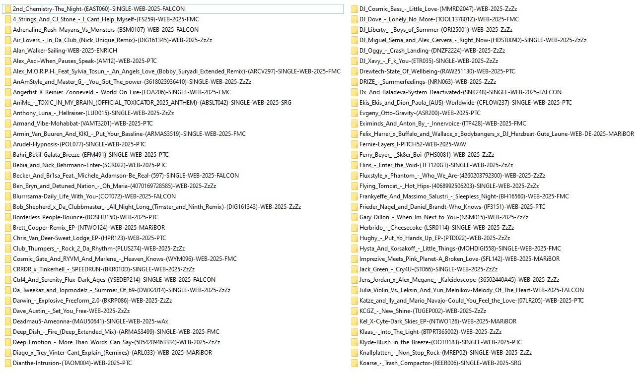Click the Alex_M.O.R.P.H. An_Angels_Love folder name
The height and width of the screenshot is (377, 644).
click(x=177, y=71)
